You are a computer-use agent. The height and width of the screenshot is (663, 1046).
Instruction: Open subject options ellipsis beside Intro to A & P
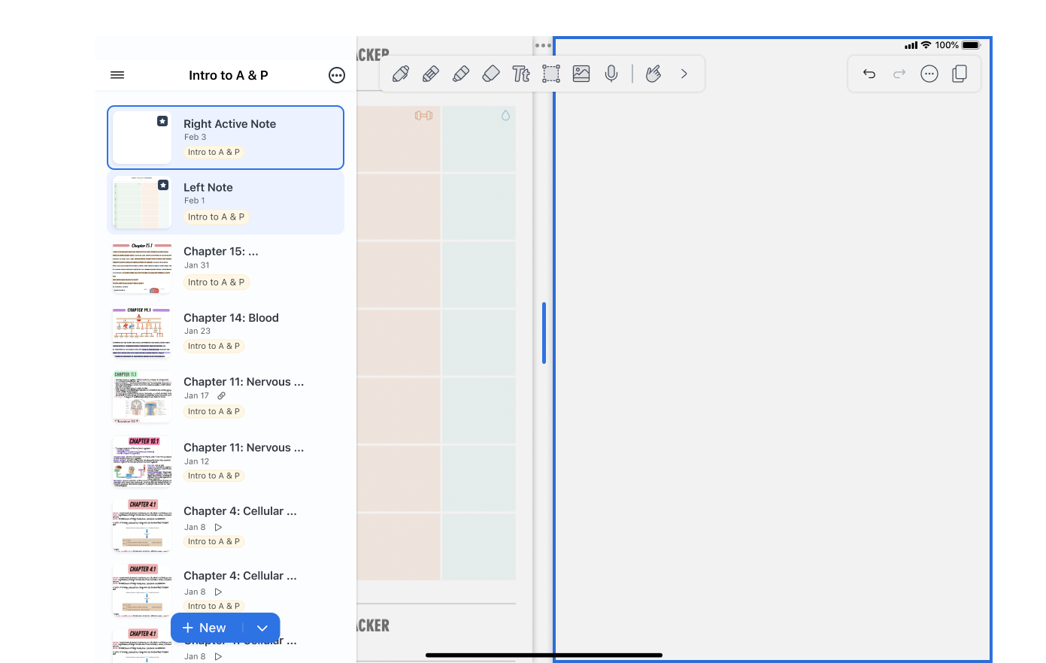(x=337, y=75)
